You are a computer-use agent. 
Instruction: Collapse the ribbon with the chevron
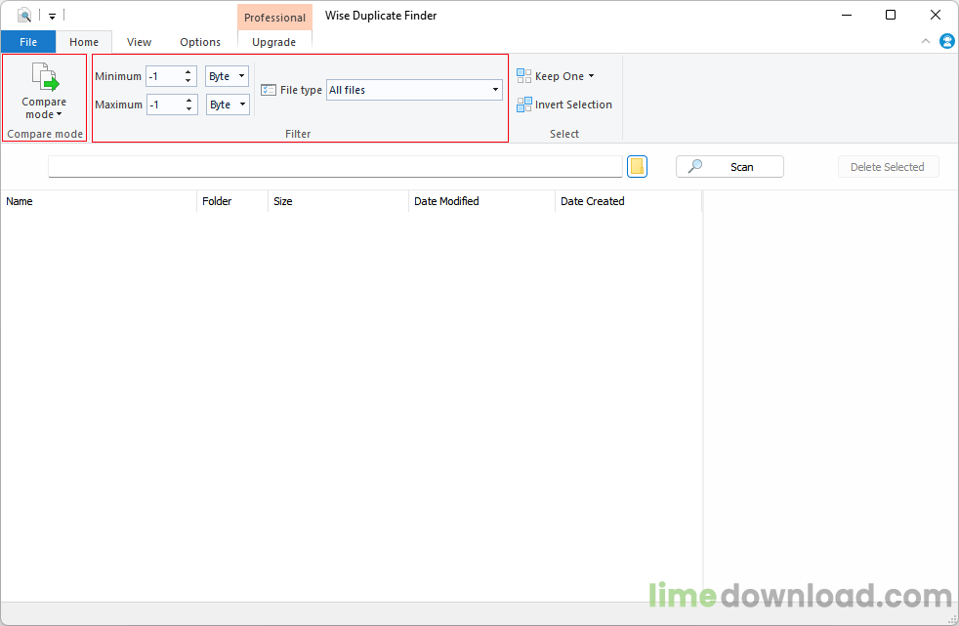point(926,41)
